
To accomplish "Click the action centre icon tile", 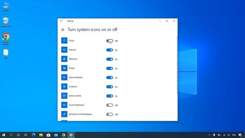I will [64, 96].
